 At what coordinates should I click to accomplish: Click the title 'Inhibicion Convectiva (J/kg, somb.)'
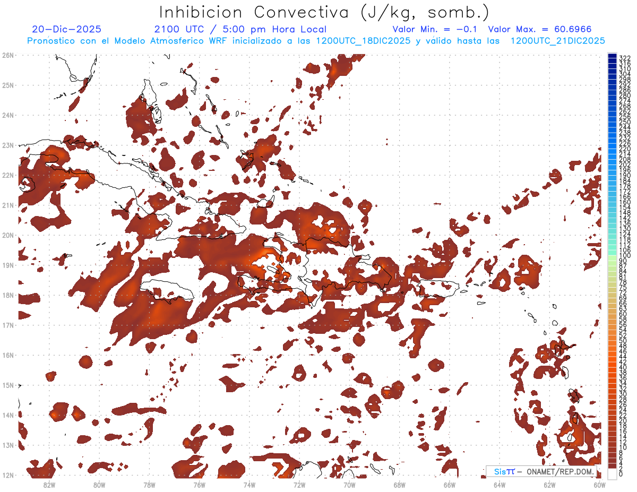pyautogui.click(x=324, y=12)
